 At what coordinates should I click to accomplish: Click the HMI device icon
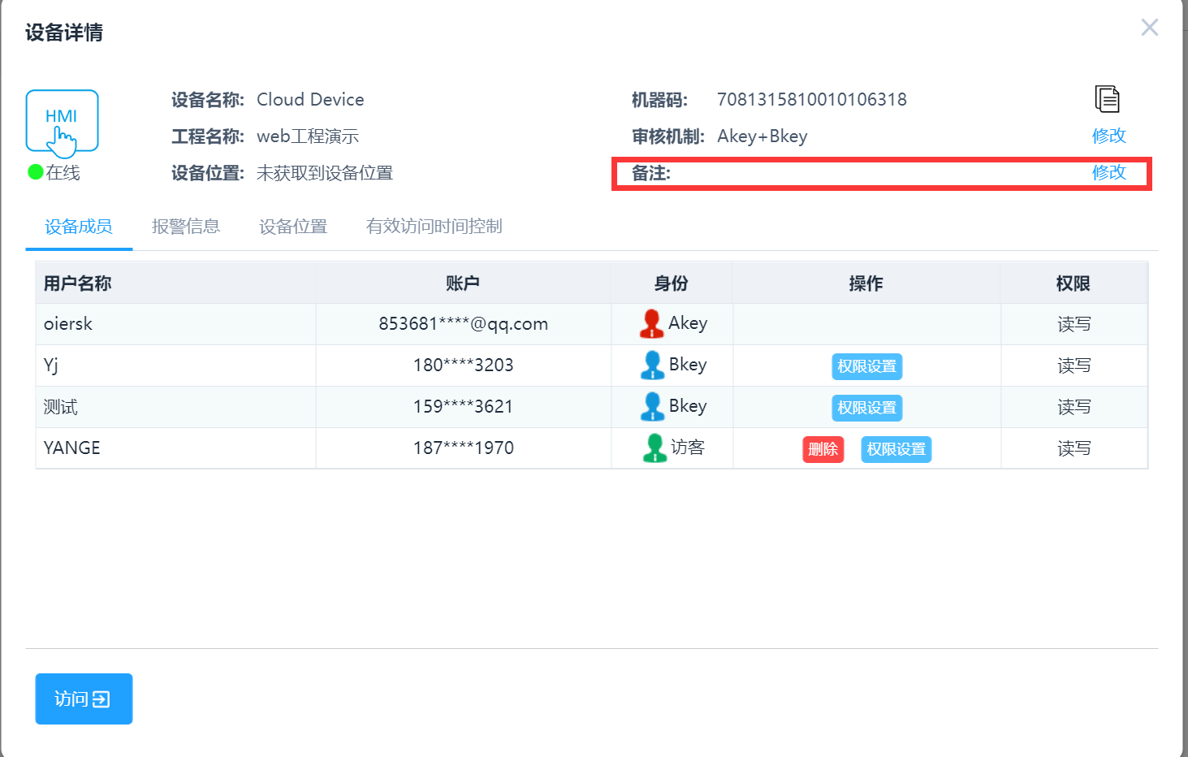click(62, 122)
